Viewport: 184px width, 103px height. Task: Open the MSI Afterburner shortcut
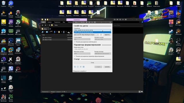tap(18, 23)
